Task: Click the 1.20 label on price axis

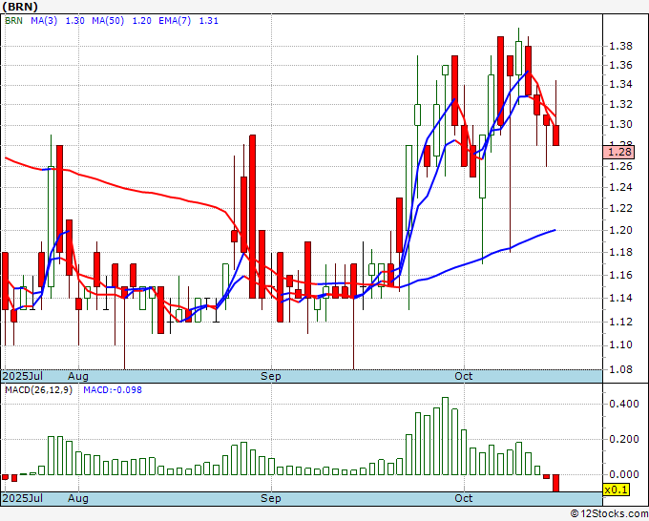Action: (621, 231)
